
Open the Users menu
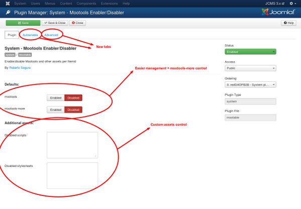(35, 4)
